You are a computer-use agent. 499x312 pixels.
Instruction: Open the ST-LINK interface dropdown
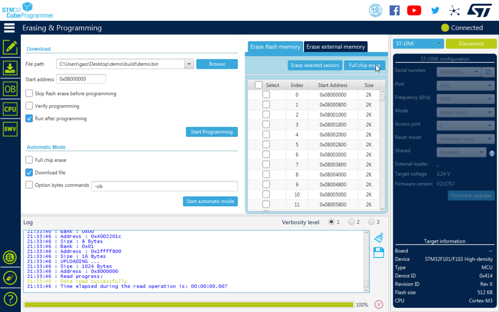[x=418, y=43]
